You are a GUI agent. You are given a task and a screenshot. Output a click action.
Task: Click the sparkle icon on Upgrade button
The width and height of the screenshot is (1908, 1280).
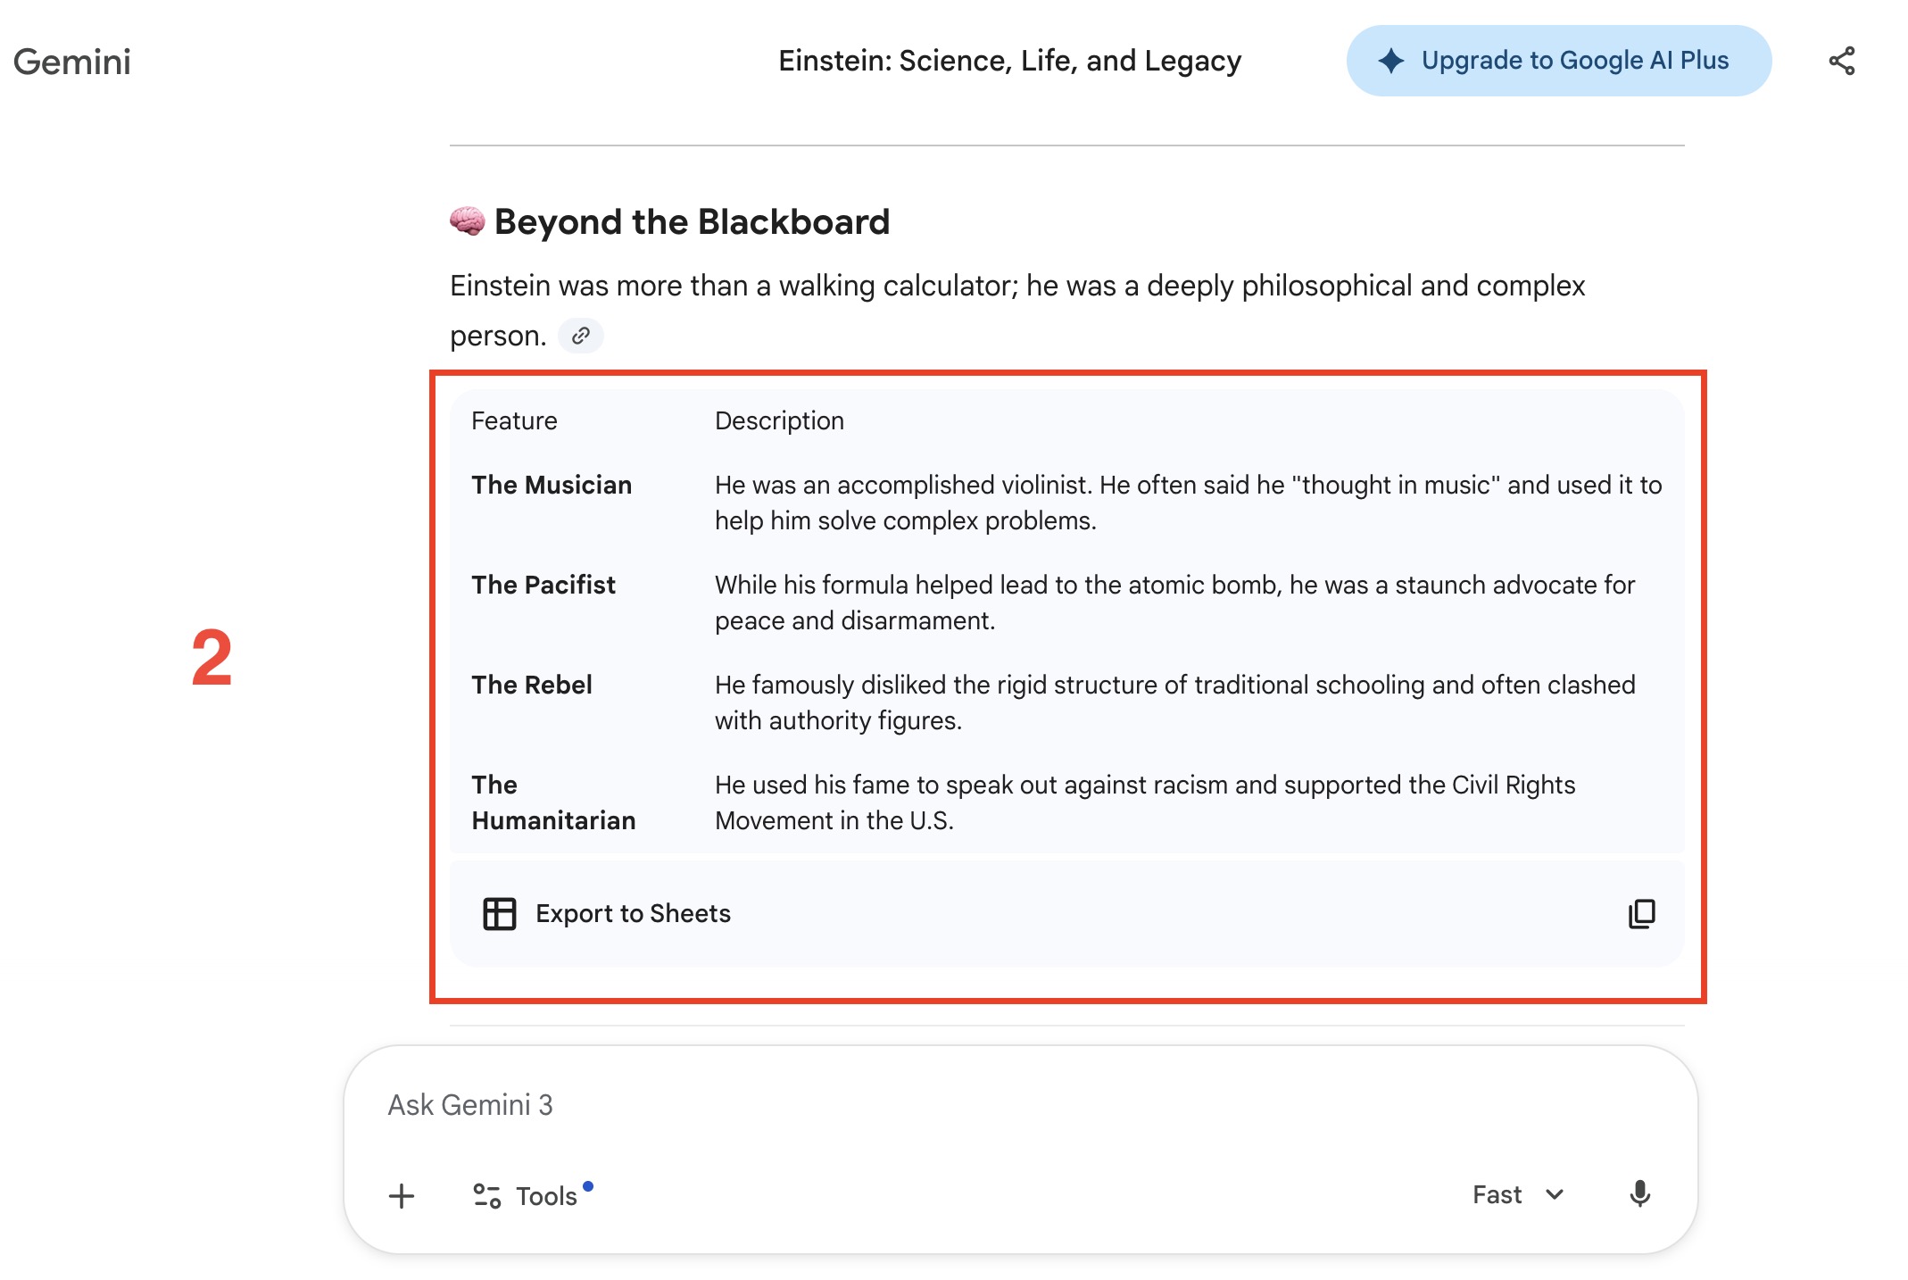[1390, 61]
